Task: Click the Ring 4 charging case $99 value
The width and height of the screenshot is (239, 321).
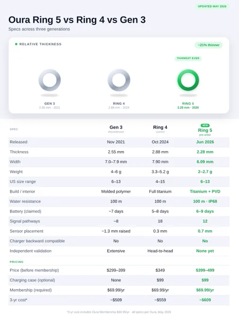Action: [160, 280]
